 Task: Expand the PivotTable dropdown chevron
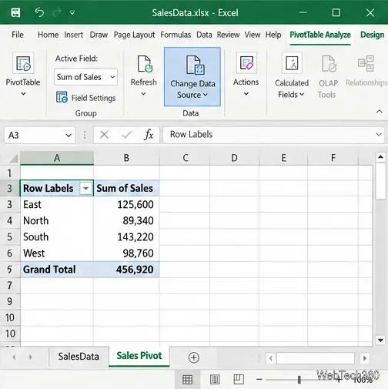[x=23, y=94]
